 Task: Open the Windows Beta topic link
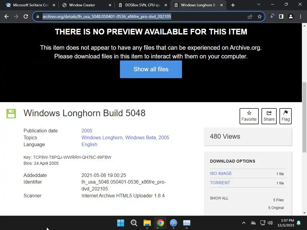[x=141, y=138]
